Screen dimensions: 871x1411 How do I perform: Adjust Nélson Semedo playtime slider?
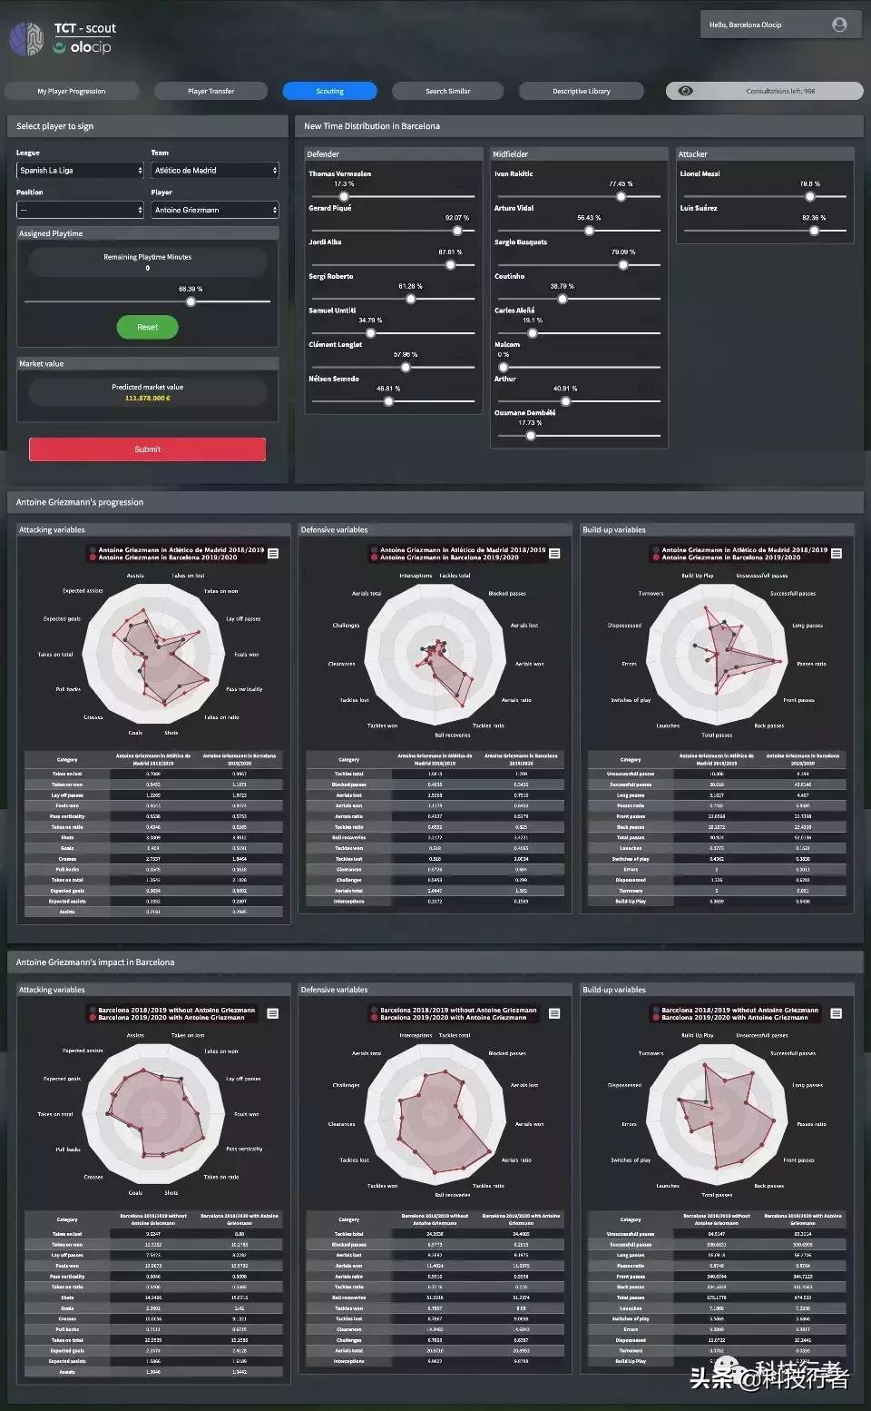click(x=388, y=401)
